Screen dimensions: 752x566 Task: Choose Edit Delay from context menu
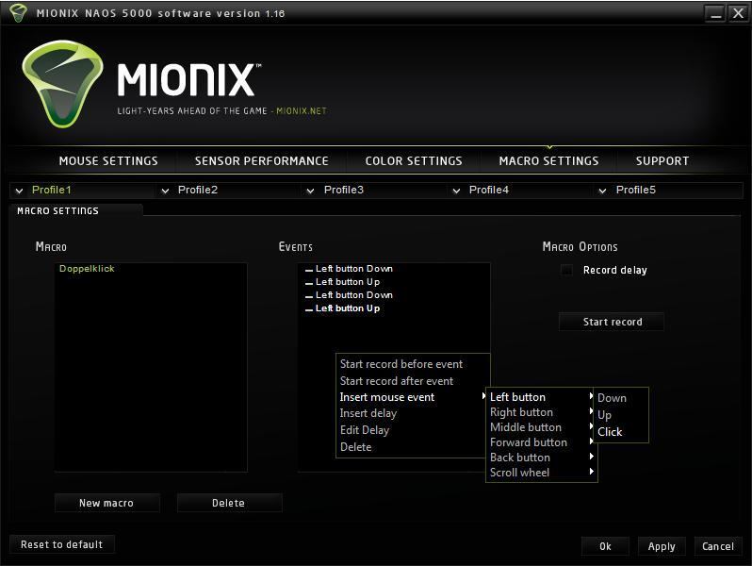tap(365, 430)
